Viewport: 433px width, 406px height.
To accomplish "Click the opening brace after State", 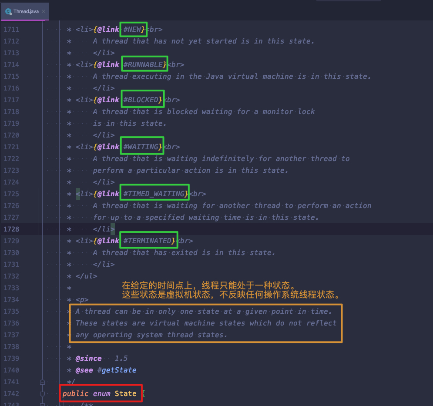I will [144, 393].
